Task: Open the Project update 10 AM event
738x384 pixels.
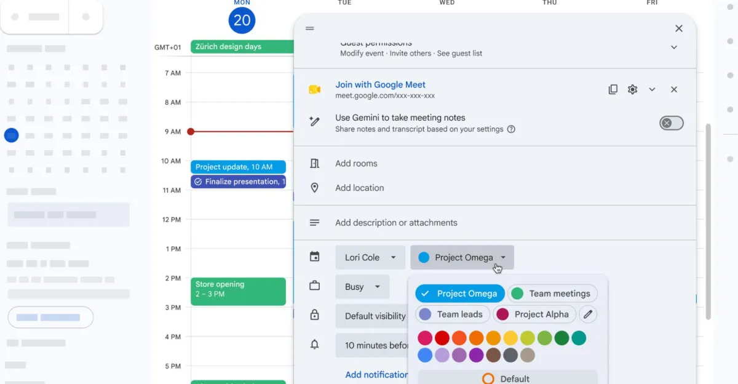Action: [238, 167]
